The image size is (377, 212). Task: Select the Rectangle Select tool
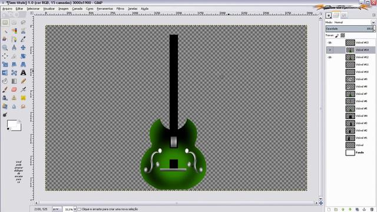tap(5, 22)
